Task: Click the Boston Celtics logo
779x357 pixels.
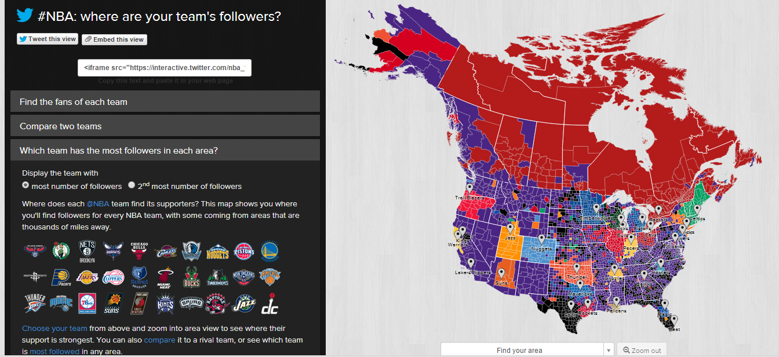Action: coord(61,251)
